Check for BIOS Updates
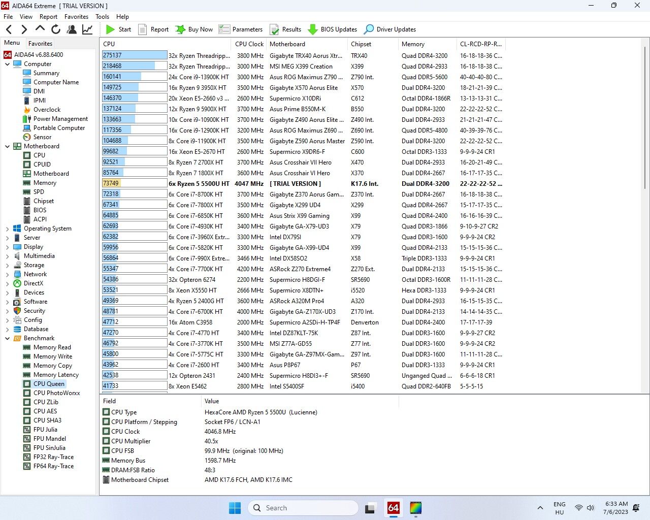 click(332, 29)
